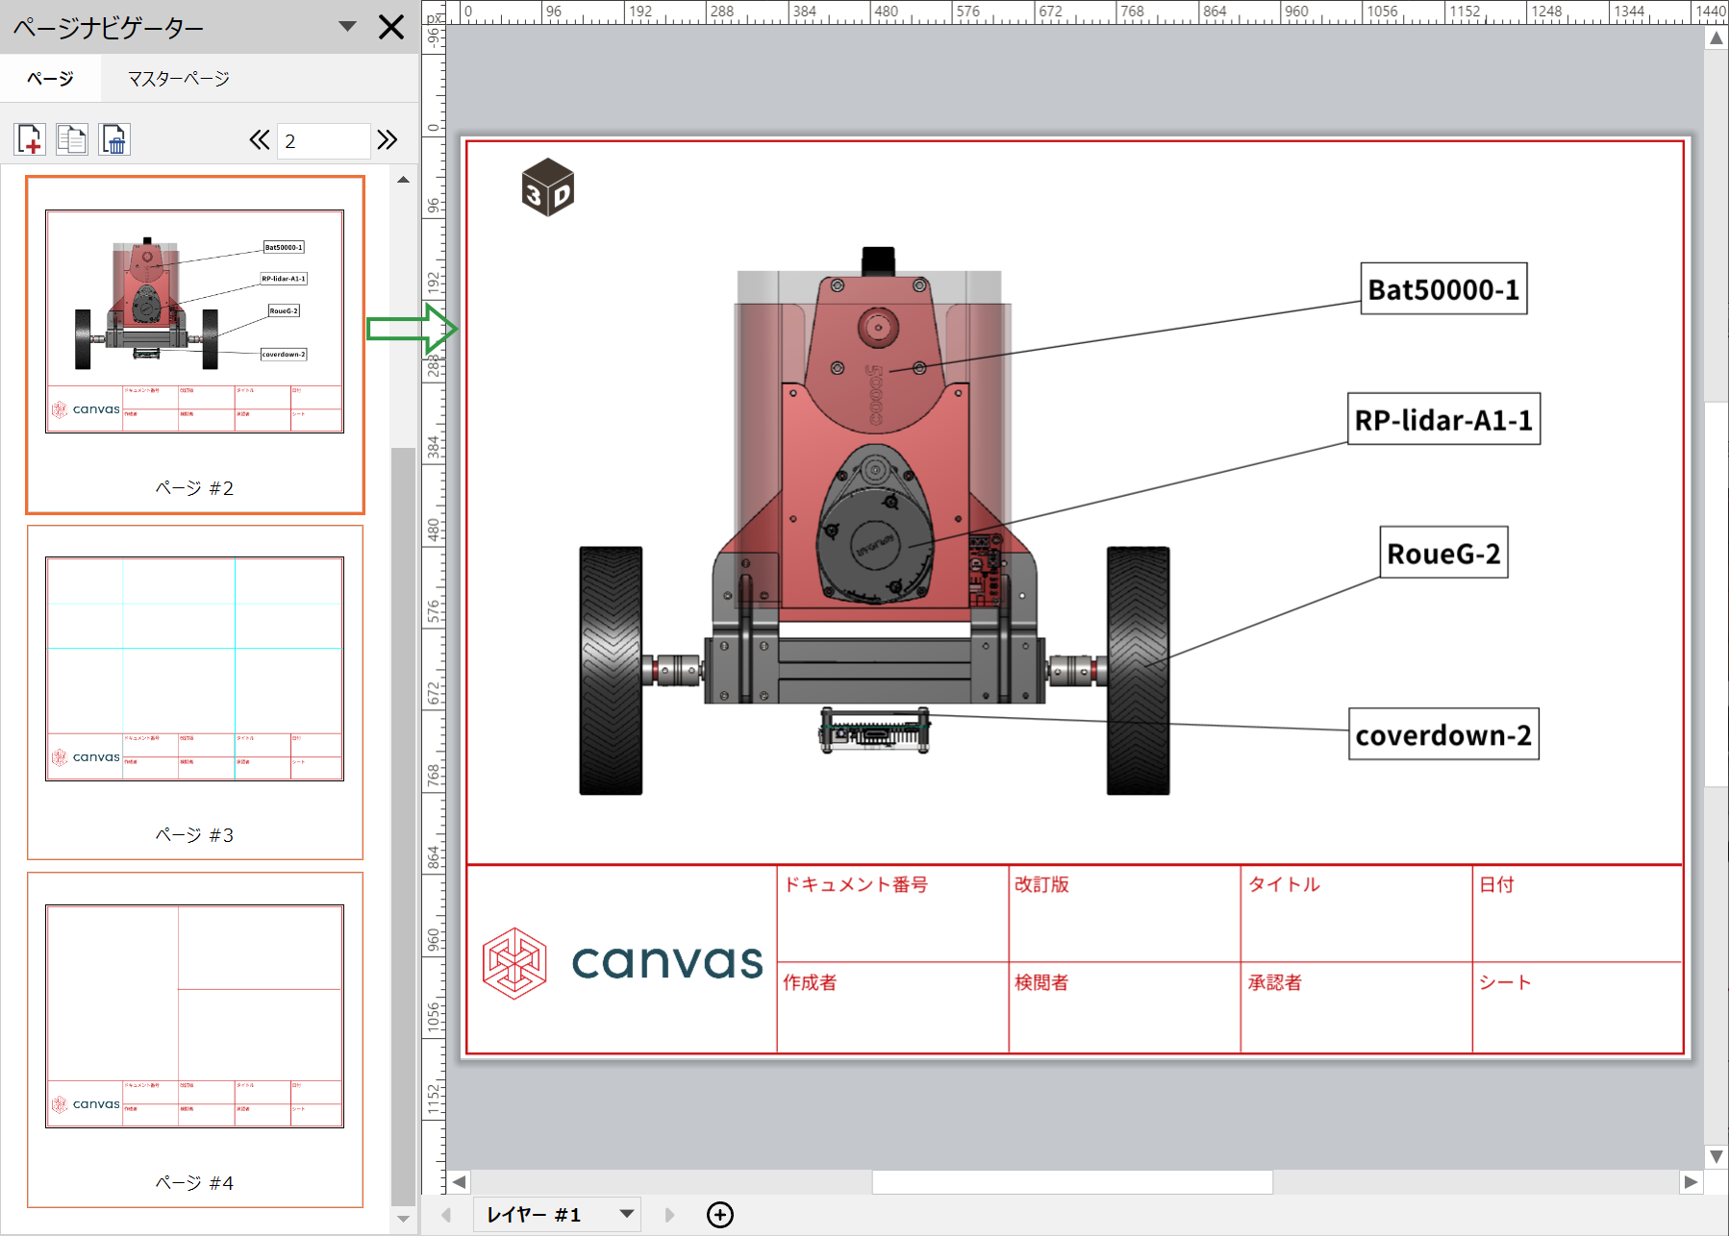Screen dimensions: 1729x1236
Task: Select ページ #3 thumbnail
Action: 195,692
